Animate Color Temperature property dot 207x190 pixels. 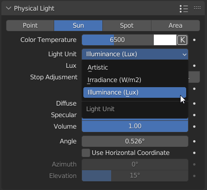(x=194, y=40)
